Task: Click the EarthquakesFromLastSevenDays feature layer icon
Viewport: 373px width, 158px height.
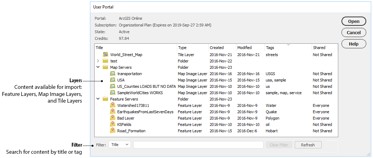Action: [113, 112]
